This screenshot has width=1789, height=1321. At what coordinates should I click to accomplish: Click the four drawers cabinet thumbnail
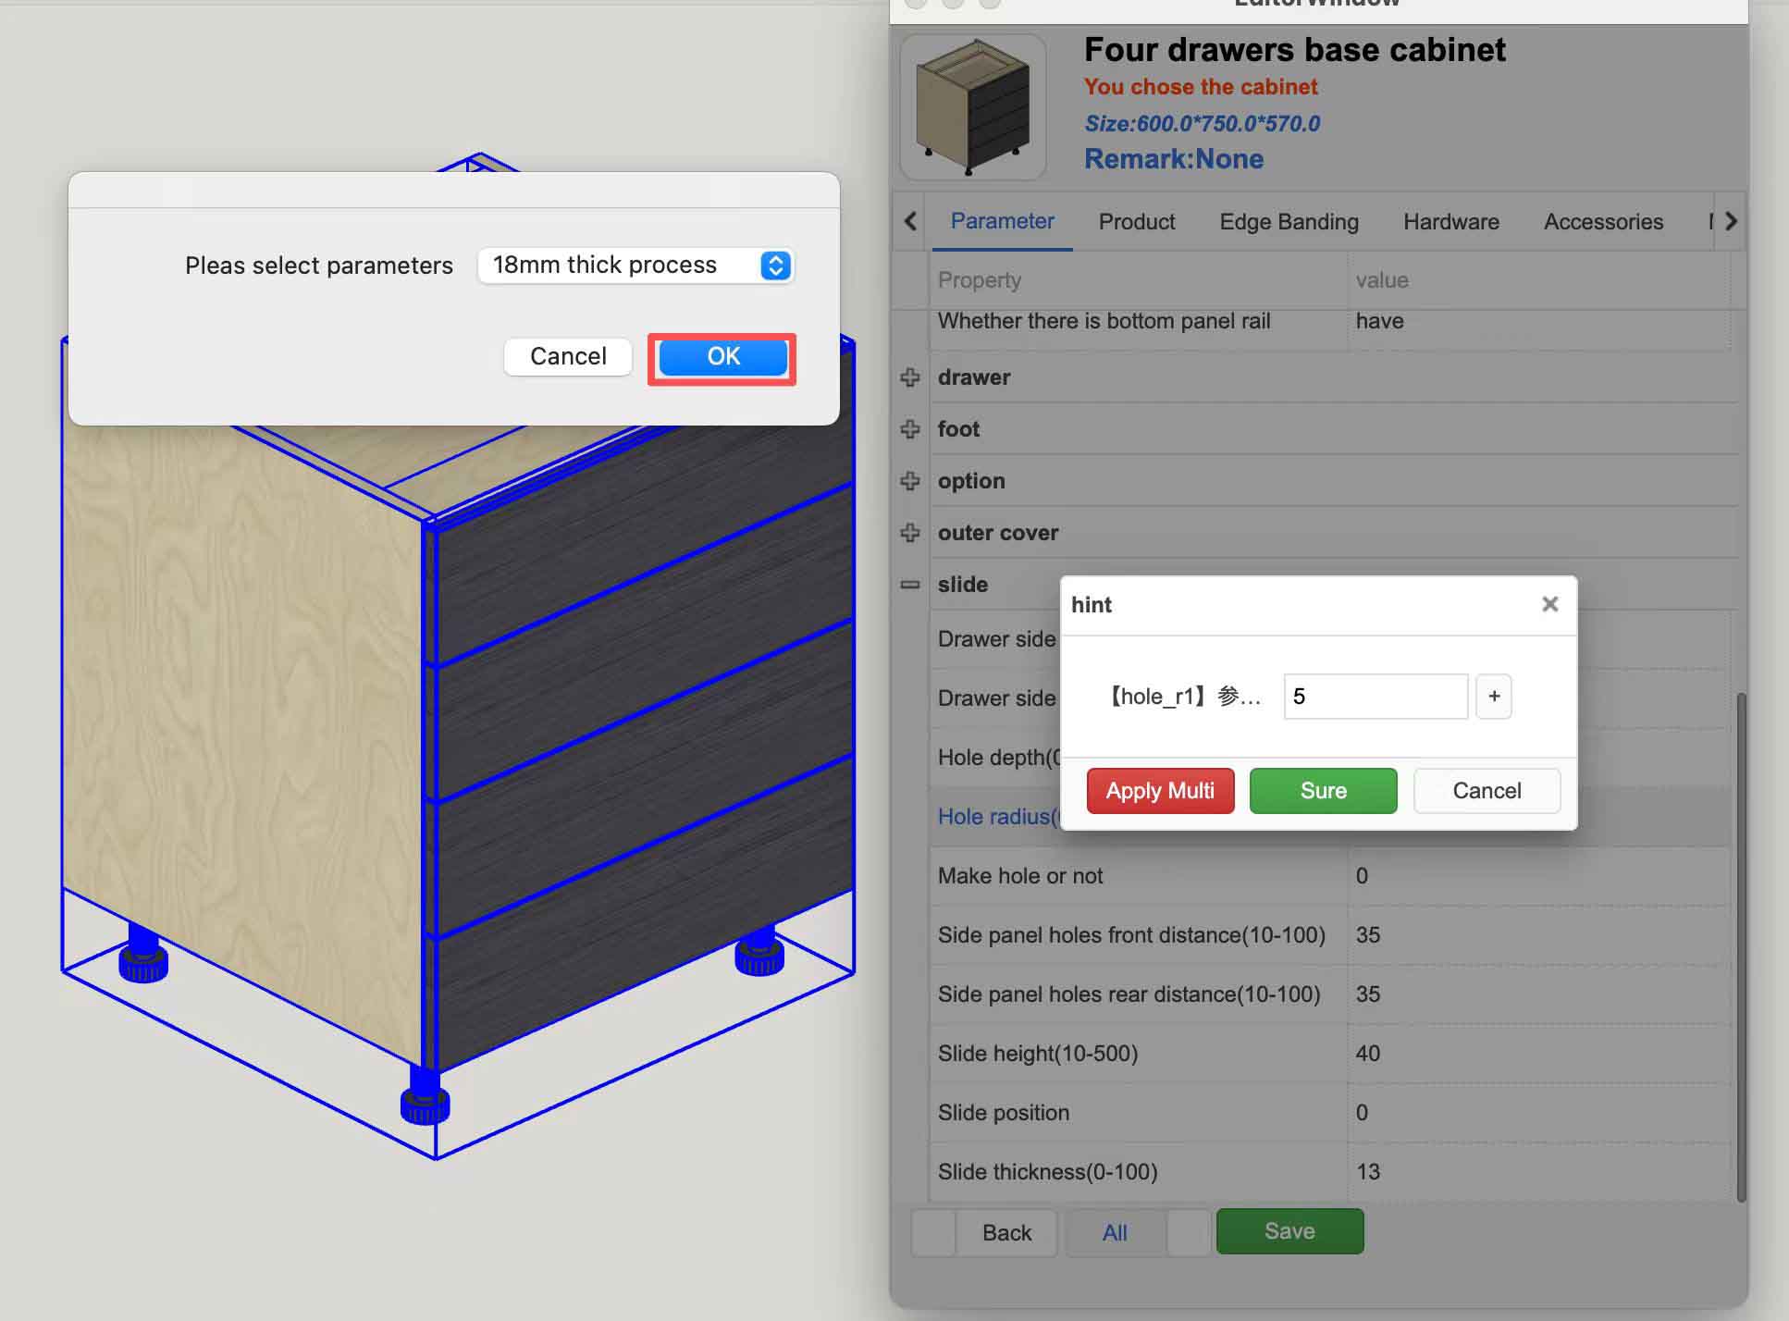pos(972,107)
